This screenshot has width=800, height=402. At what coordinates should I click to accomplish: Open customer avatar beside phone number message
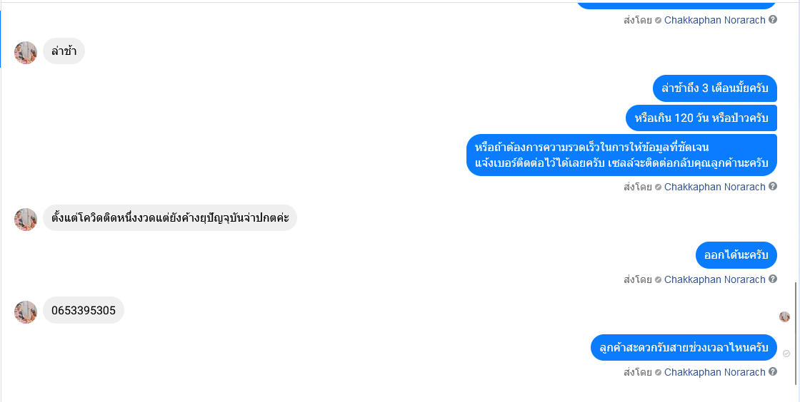pos(26,312)
